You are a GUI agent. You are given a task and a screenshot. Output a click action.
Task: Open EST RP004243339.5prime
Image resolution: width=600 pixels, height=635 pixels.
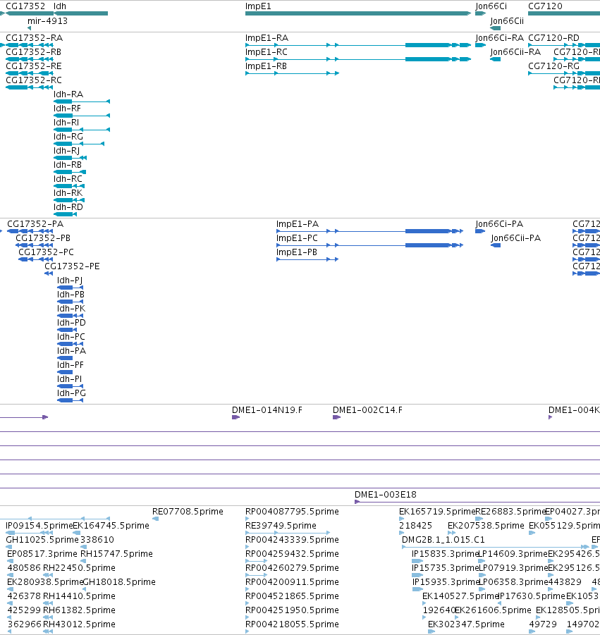[x=292, y=540]
